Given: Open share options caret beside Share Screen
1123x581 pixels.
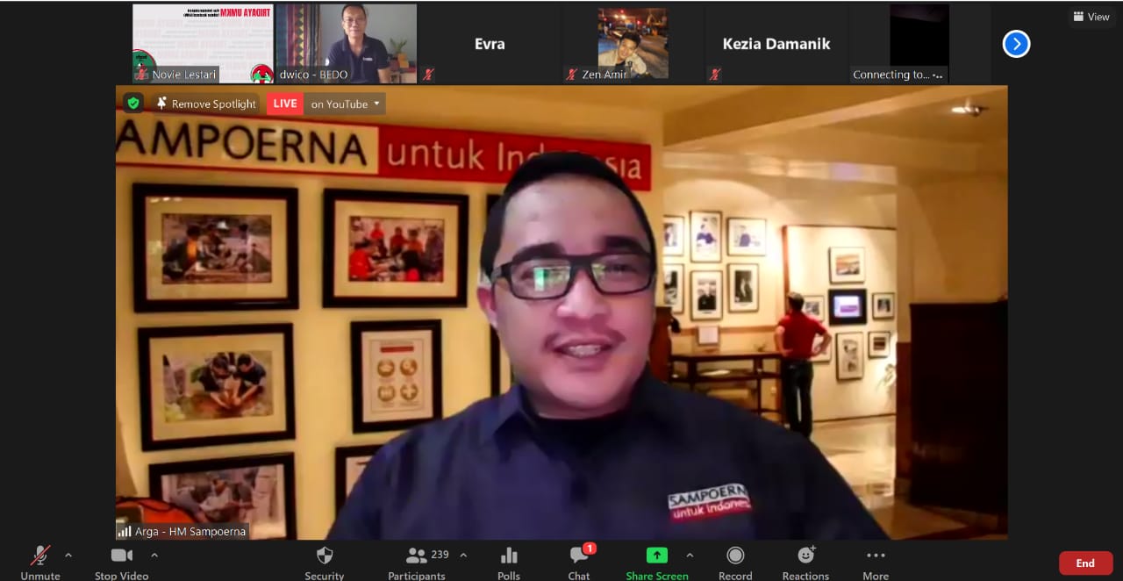Looking at the screenshot, I should [690, 555].
